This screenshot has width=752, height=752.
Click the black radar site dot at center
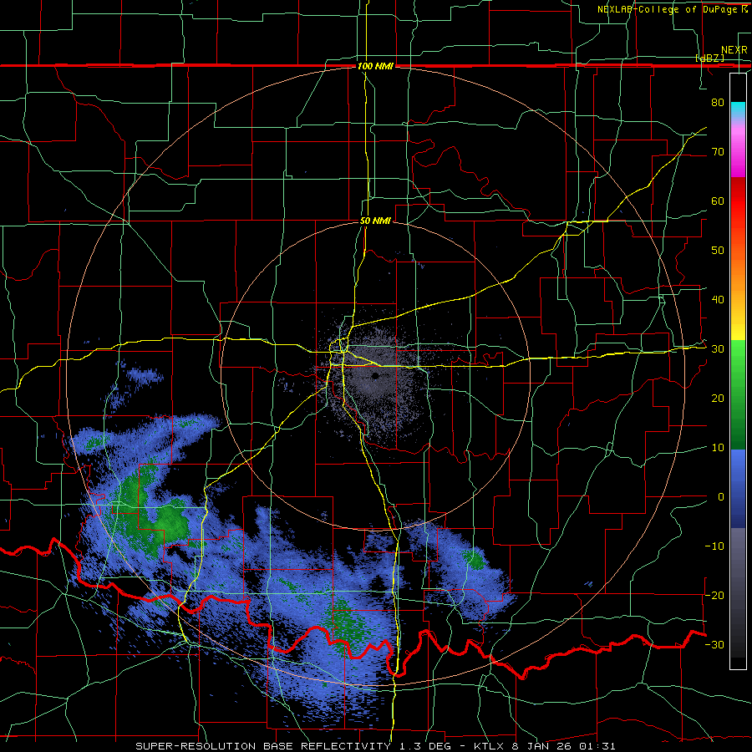[x=375, y=376]
